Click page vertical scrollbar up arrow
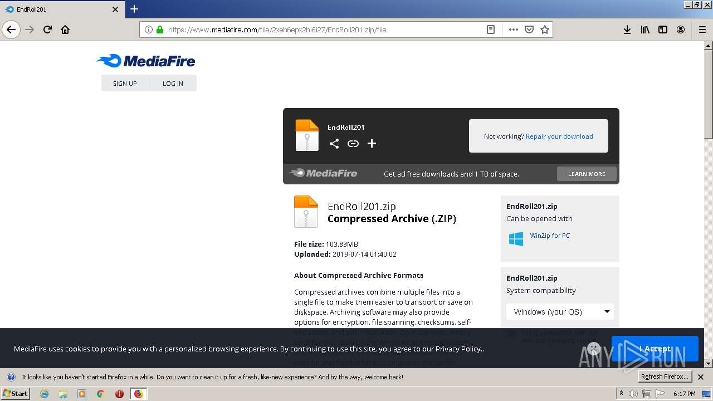Image resolution: width=713 pixels, height=401 pixels. [709, 46]
